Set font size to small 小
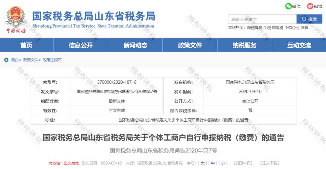Viewport: 326px width, 169px height. [223, 163]
